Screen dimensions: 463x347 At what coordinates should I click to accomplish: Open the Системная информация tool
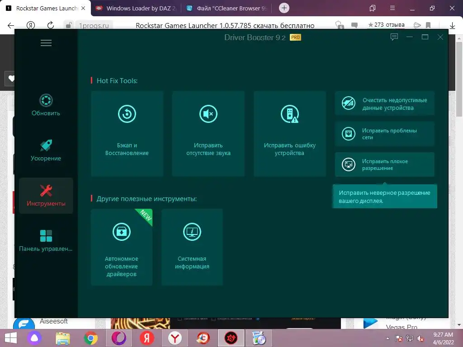coord(192,247)
